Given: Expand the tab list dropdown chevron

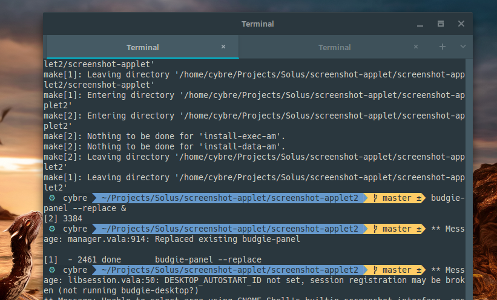Looking at the screenshot, I should (462, 47).
